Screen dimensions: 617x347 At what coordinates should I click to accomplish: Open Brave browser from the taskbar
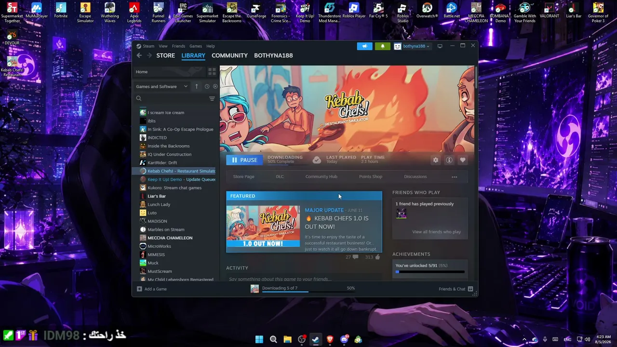coord(330,339)
